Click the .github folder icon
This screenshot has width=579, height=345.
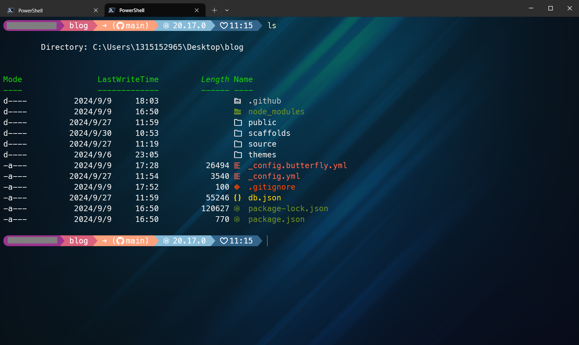pos(238,101)
